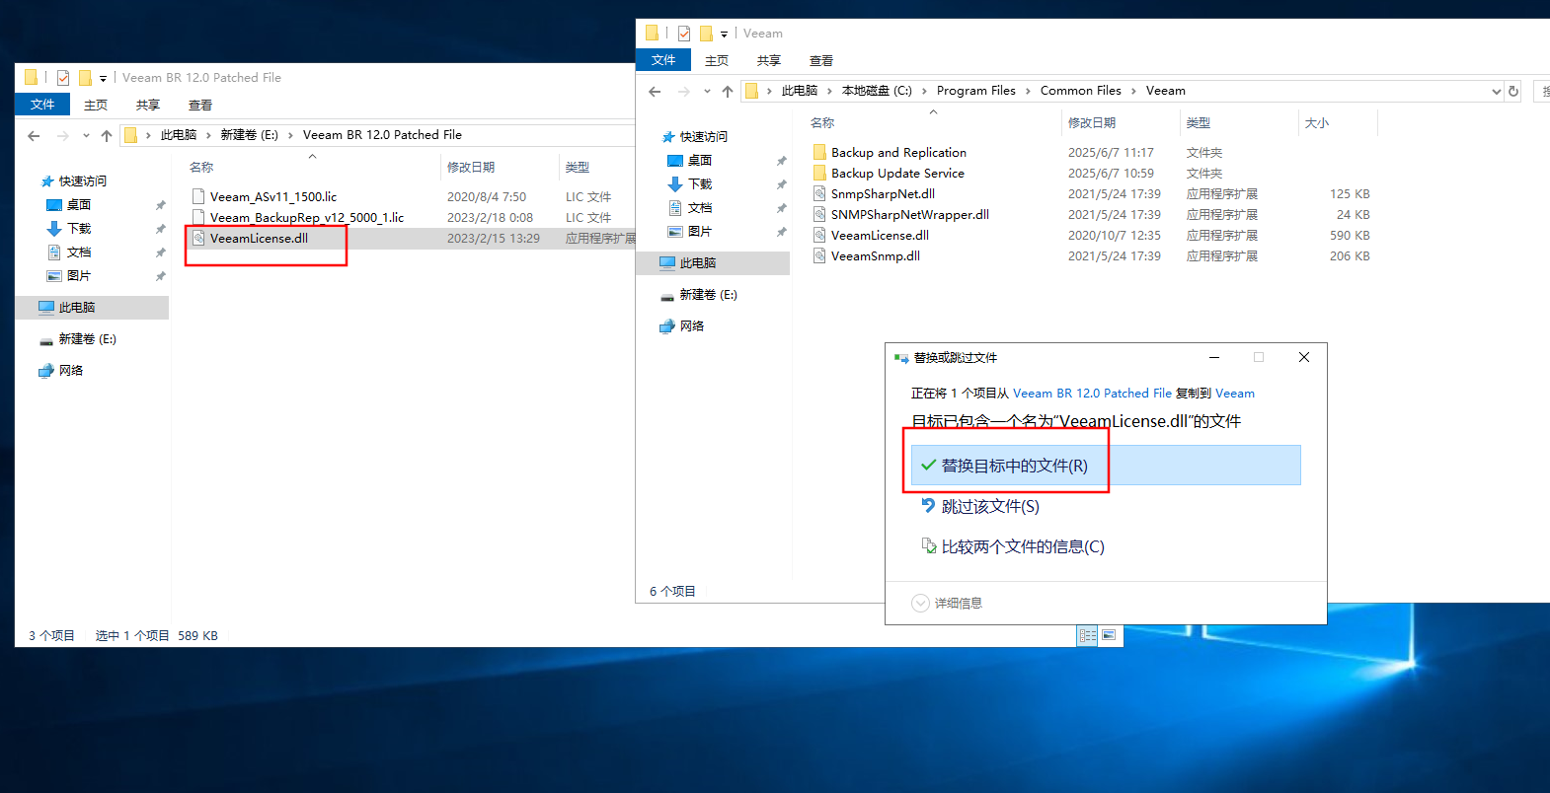Viewport: 1550px width, 793px height.
Task: Click Common Files breadcrumb in address bar
Action: [x=1080, y=91]
